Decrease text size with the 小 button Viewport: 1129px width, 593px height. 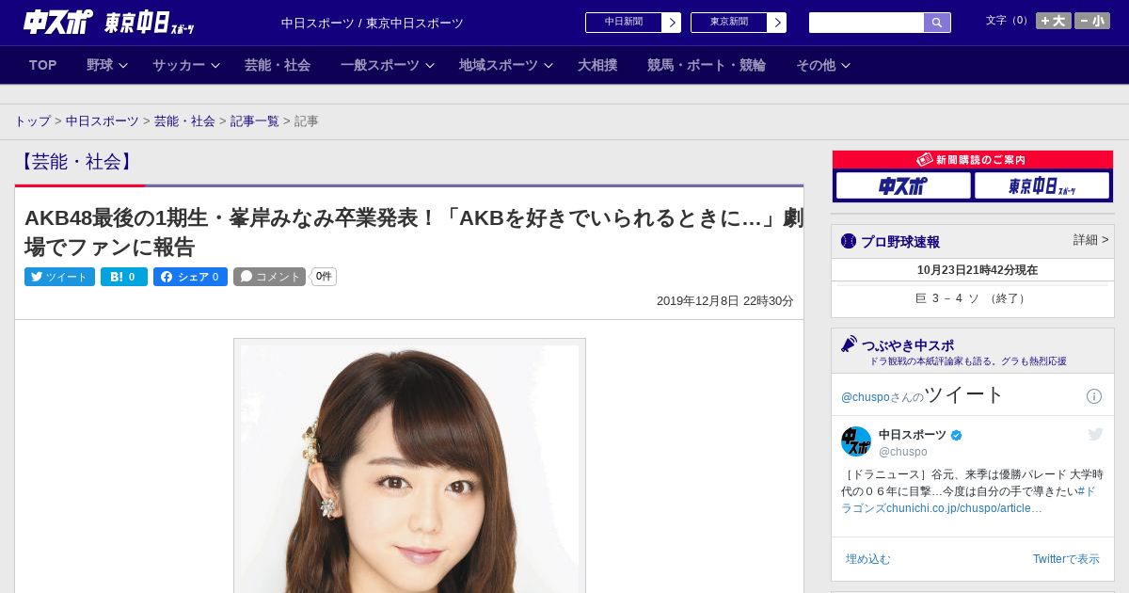click(x=1092, y=21)
